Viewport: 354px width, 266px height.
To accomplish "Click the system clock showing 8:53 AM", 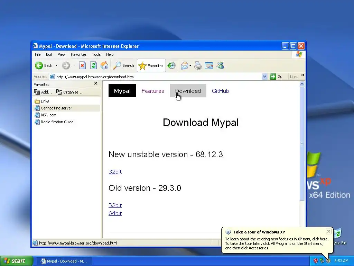I will click(341, 261).
